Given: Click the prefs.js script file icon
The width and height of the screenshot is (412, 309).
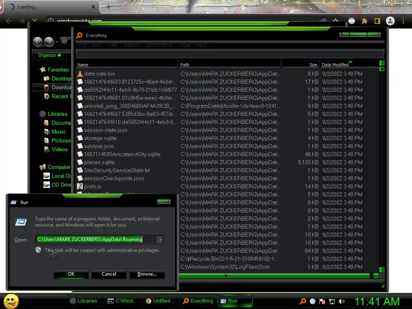Looking at the screenshot, I should 80,186.
